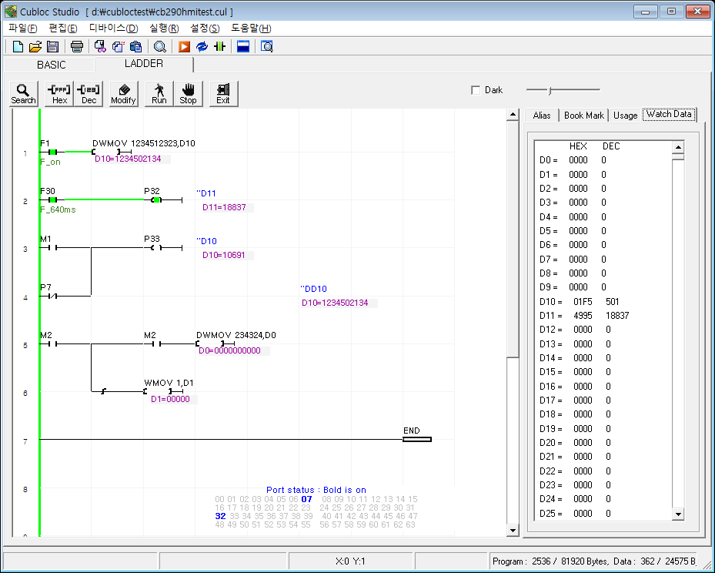Click the orange Run play icon
The width and height of the screenshot is (715, 573).
click(185, 47)
